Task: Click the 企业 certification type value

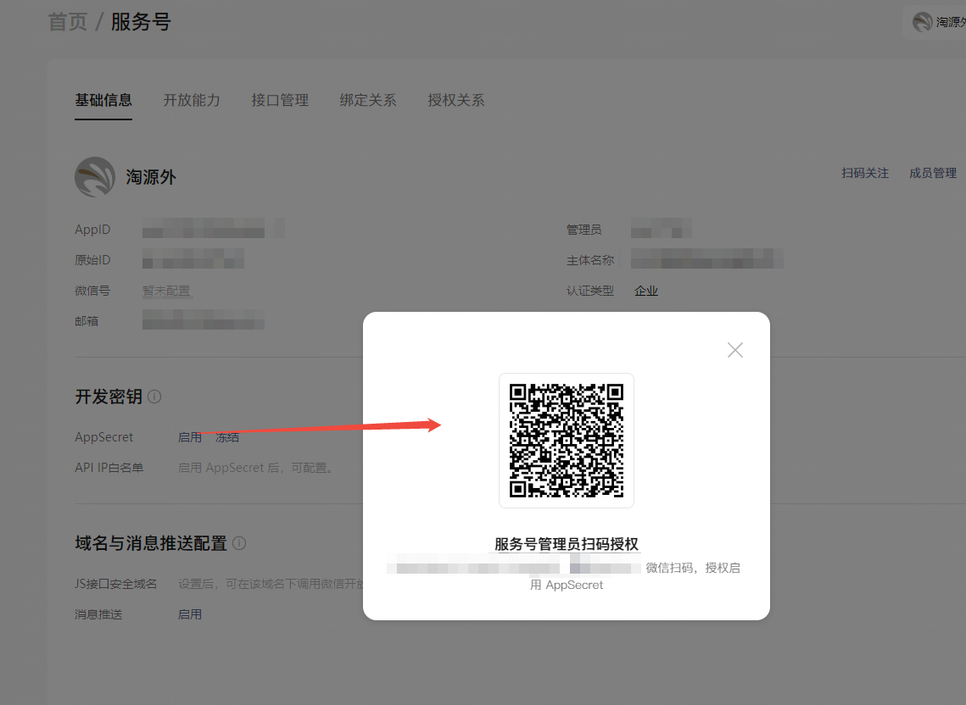Action: point(646,291)
